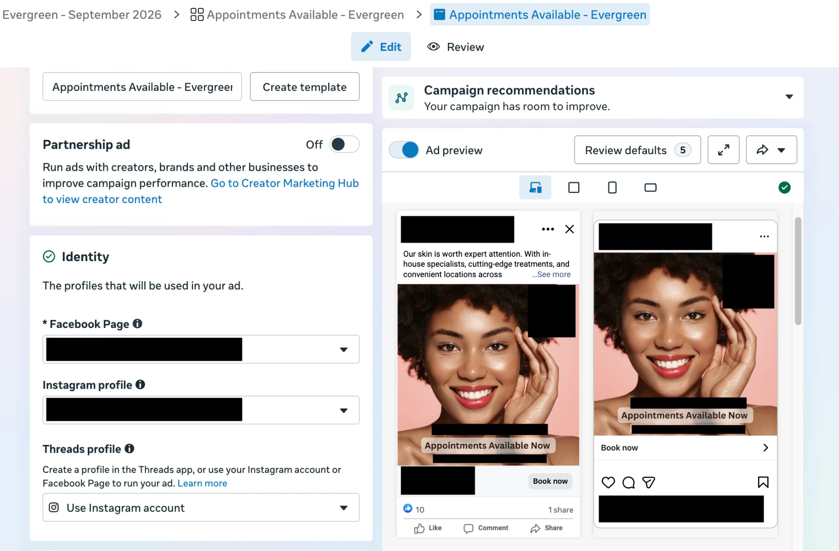Click Comment on the Facebook preview
Viewport: 839px width, 551px height.
click(x=485, y=528)
